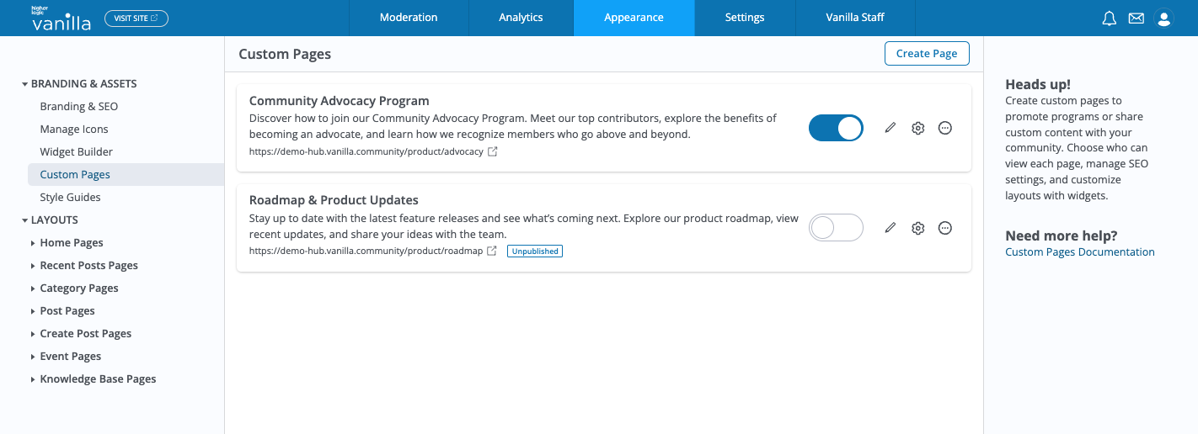Disable the Community Advocacy Program toggle
The image size is (1198, 434).
tap(836, 128)
